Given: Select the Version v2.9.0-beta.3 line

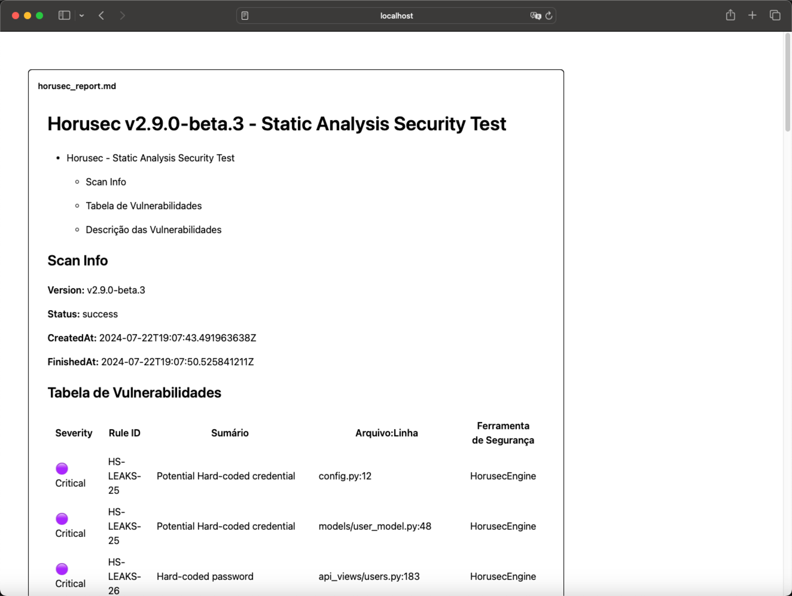Looking at the screenshot, I should click(x=96, y=290).
